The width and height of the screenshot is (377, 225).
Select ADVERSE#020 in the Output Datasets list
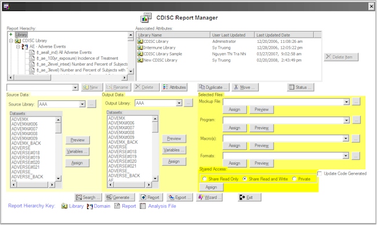[122, 161]
